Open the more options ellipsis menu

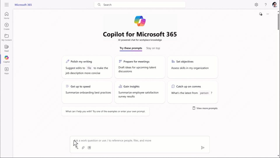pyautogui.click(x=268, y=14)
